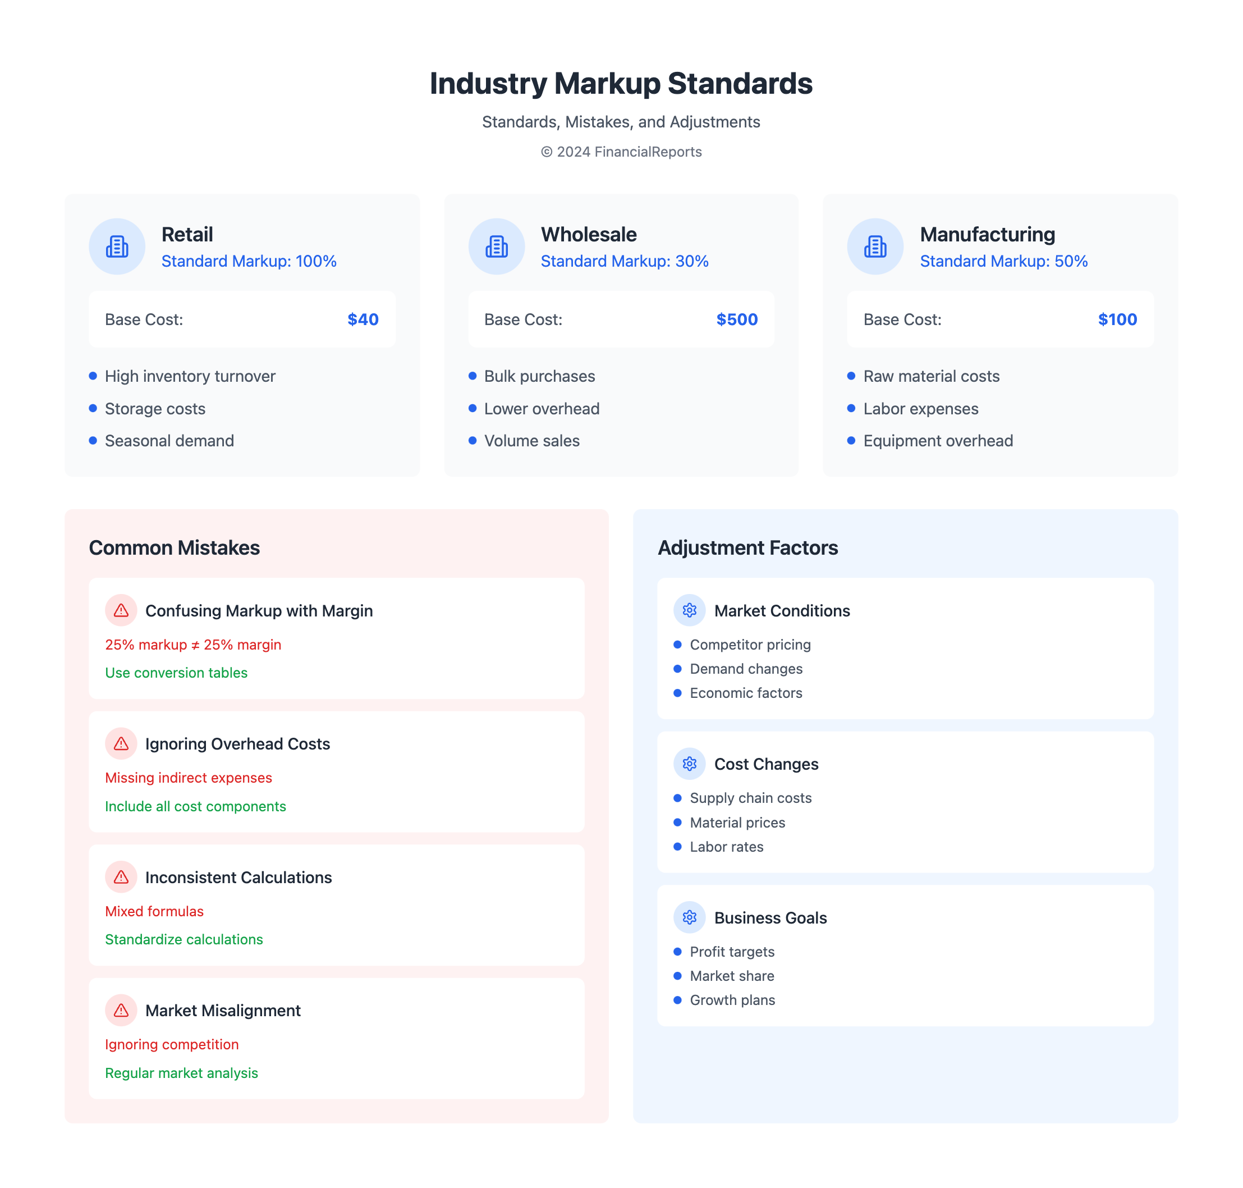This screenshot has width=1243, height=1188.
Task: Click the '© 2024 FinancialReports' copyright text
Action: click(x=621, y=152)
